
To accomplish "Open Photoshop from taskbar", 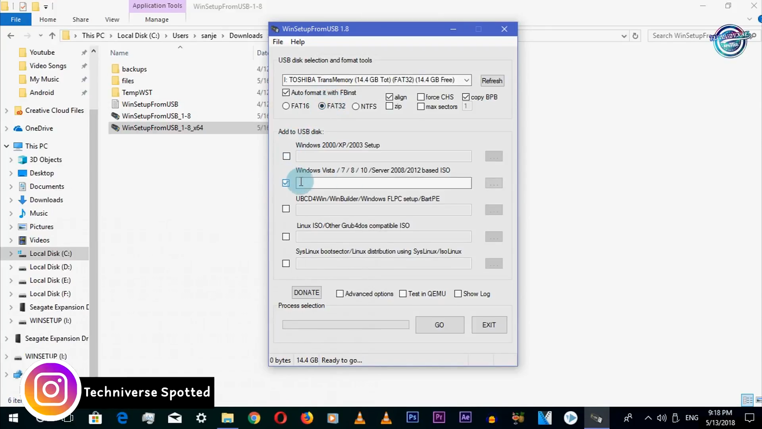I will click(x=412, y=417).
